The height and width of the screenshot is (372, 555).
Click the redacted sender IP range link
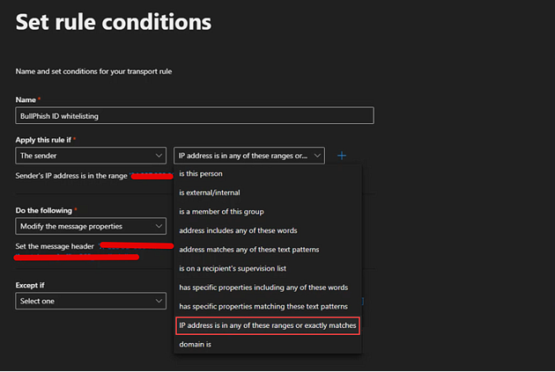[152, 177]
